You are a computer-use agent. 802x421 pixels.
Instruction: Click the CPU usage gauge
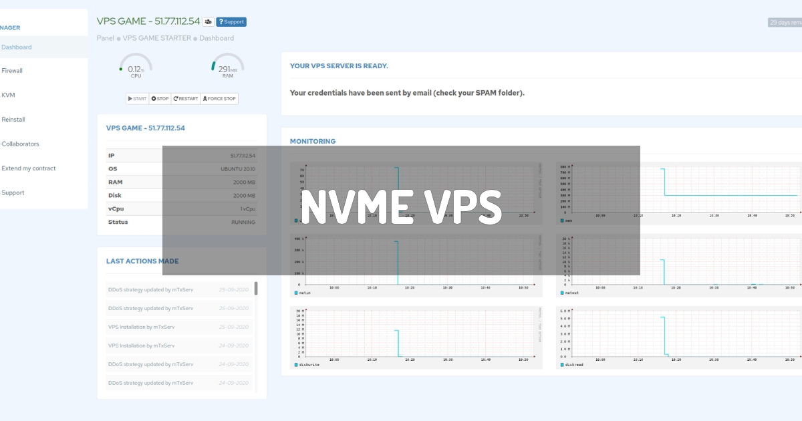(x=136, y=67)
